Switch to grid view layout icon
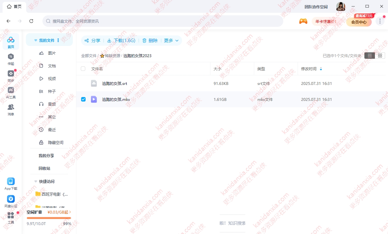The image size is (388, 234). [380, 56]
